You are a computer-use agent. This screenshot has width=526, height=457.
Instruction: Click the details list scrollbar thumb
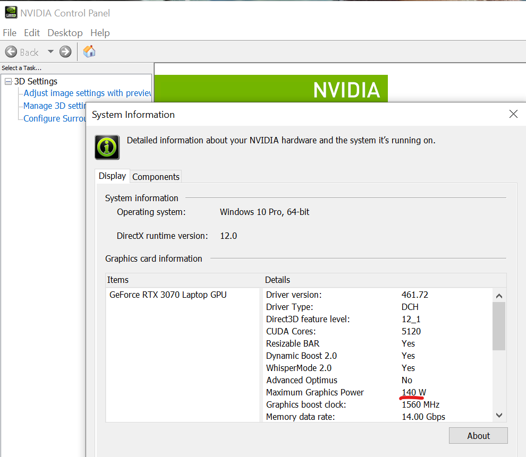click(499, 326)
